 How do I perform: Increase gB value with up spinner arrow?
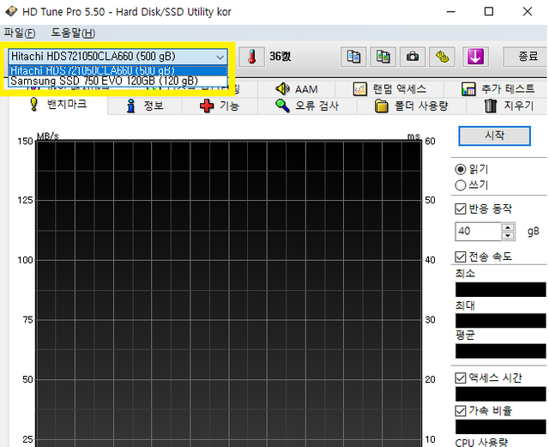508,227
